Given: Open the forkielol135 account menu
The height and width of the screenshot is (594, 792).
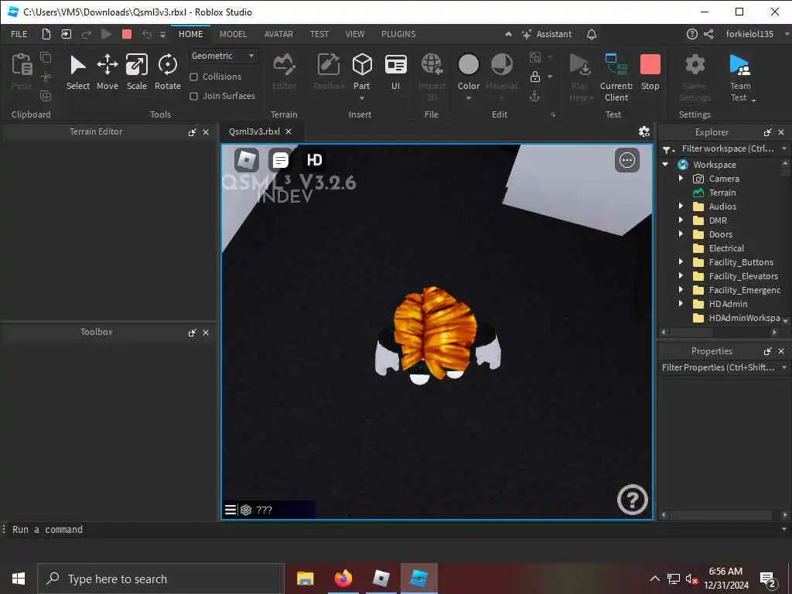Looking at the screenshot, I should [749, 34].
